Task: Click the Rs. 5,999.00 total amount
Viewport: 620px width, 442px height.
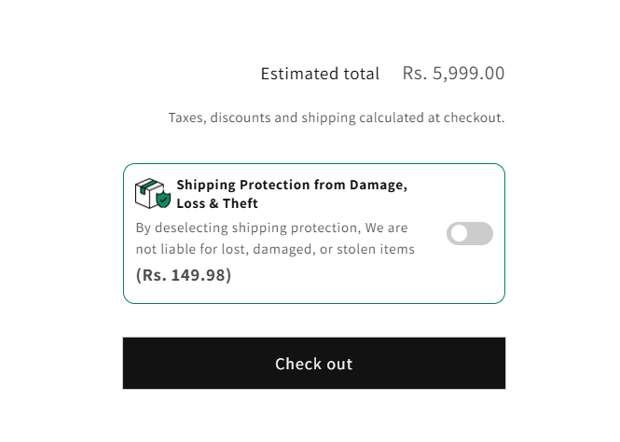Action: pos(453,74)
